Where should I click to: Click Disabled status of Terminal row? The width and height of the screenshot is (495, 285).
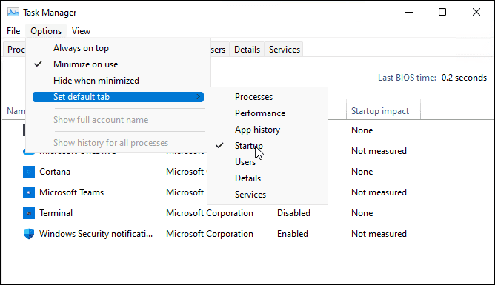(x=293, y=213)
